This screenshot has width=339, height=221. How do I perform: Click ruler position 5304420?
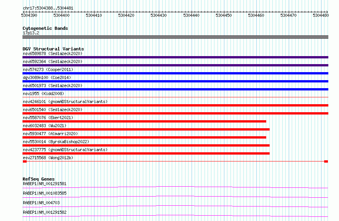coord(126,15)
